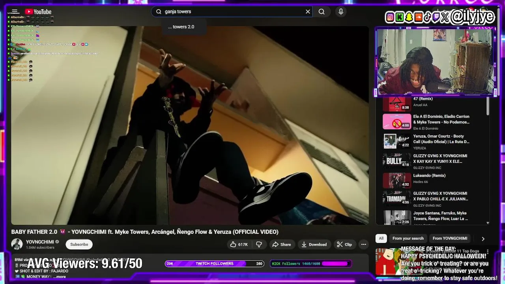Click 'YERUZA' channel name
The height and width of the screenshot is (284, 505).
pyautogui.click(x=420, y=148)
